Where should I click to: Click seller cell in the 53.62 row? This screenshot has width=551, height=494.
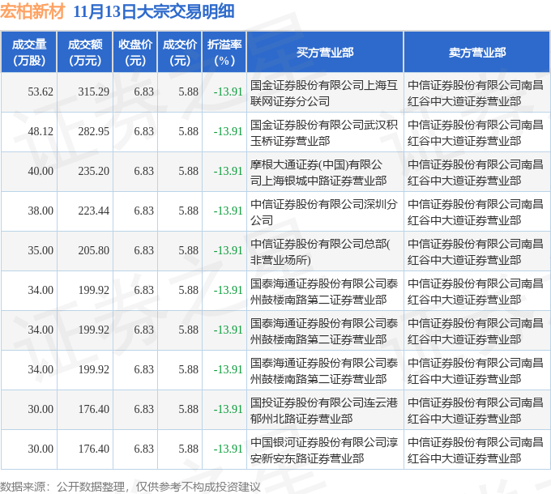(476, 93)
